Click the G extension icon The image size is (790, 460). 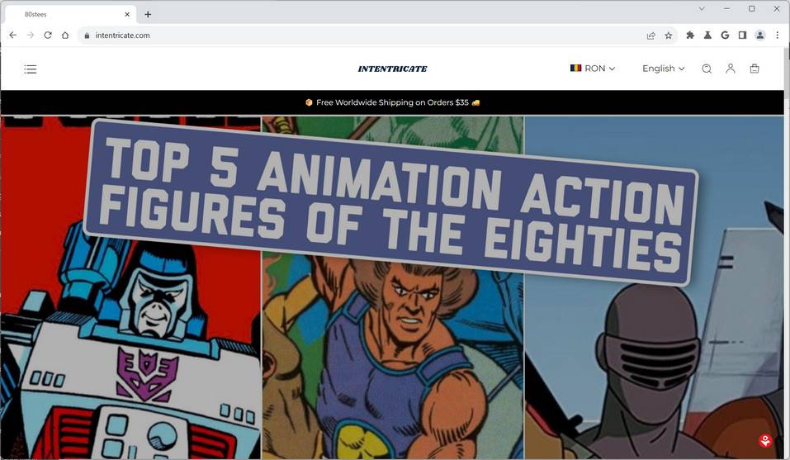point(725,36)
